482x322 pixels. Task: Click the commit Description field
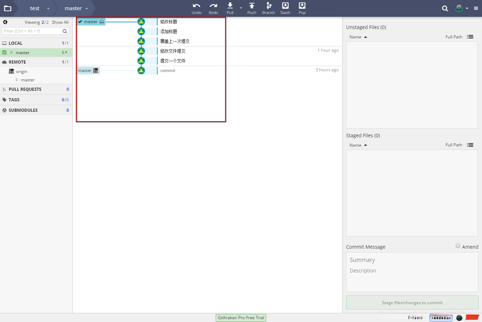coord(412,271)
